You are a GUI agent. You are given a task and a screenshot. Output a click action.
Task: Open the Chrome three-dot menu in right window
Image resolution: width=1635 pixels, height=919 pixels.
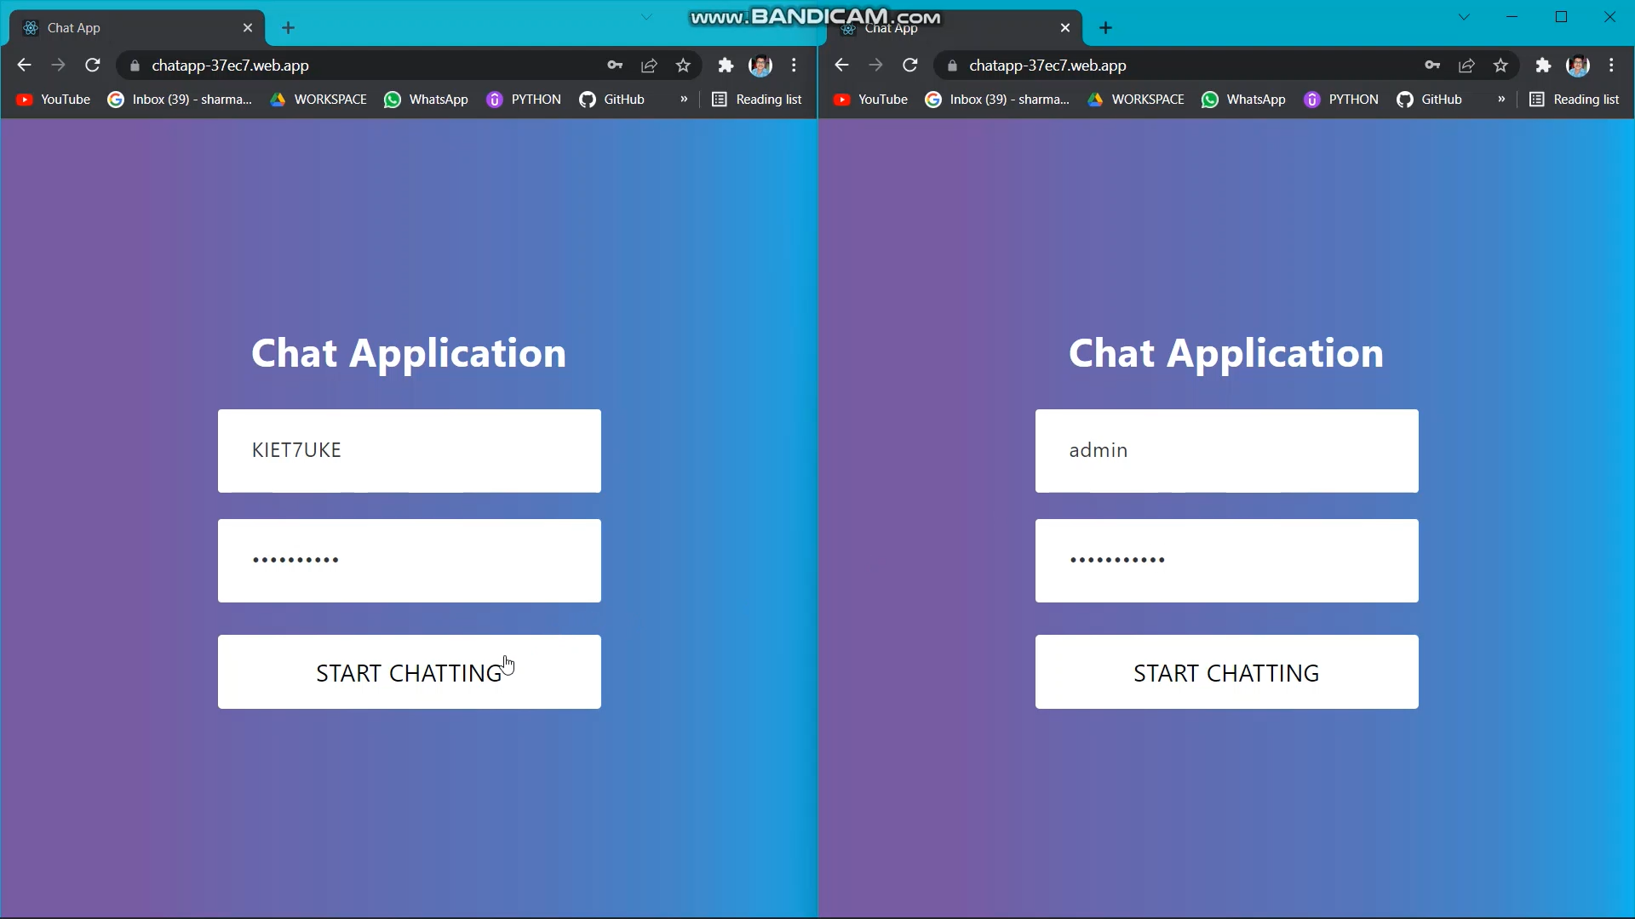pos(1611,66)
